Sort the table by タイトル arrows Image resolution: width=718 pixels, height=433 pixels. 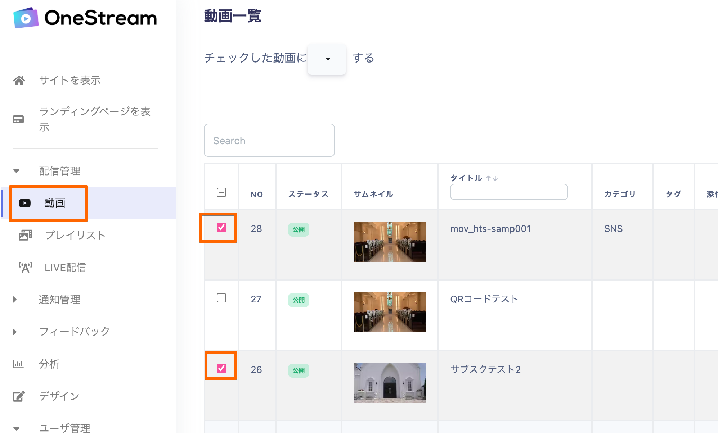coord(492,178)
